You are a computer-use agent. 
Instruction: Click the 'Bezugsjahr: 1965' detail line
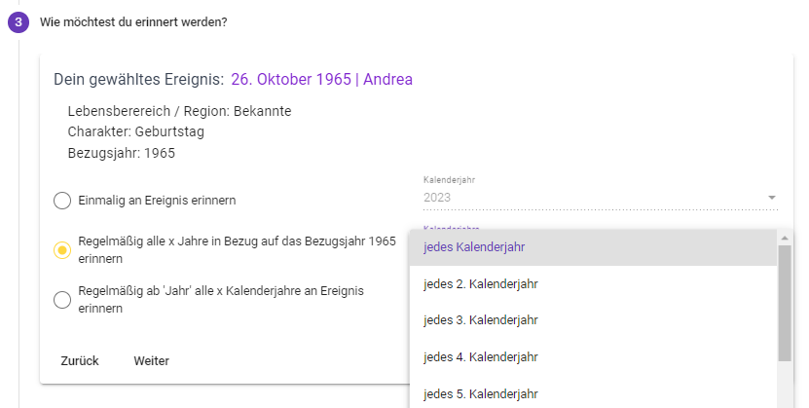point(122,153)
